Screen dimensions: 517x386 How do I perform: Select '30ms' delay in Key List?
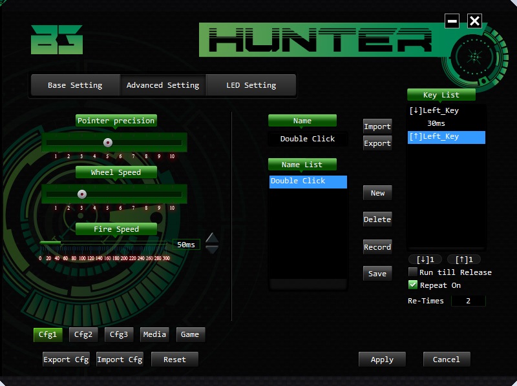point(447,123)
